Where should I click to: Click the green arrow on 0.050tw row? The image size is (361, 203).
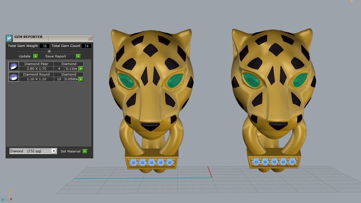[x=81, y=79]
